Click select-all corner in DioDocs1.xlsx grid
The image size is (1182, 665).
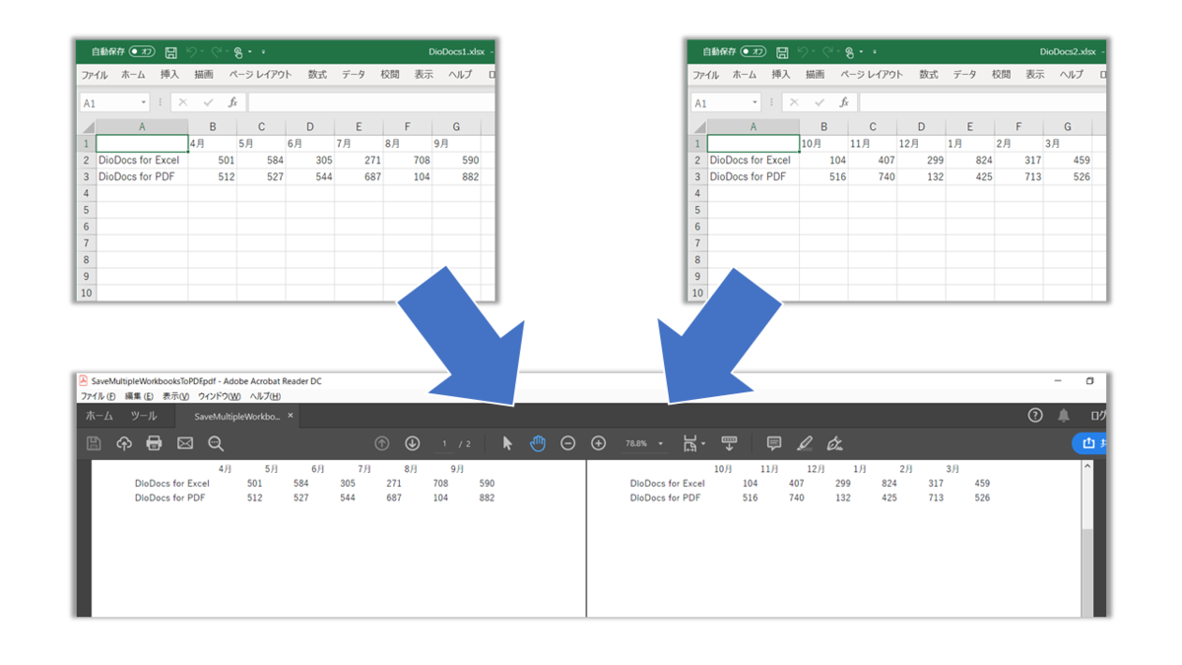tap(88, 127)
